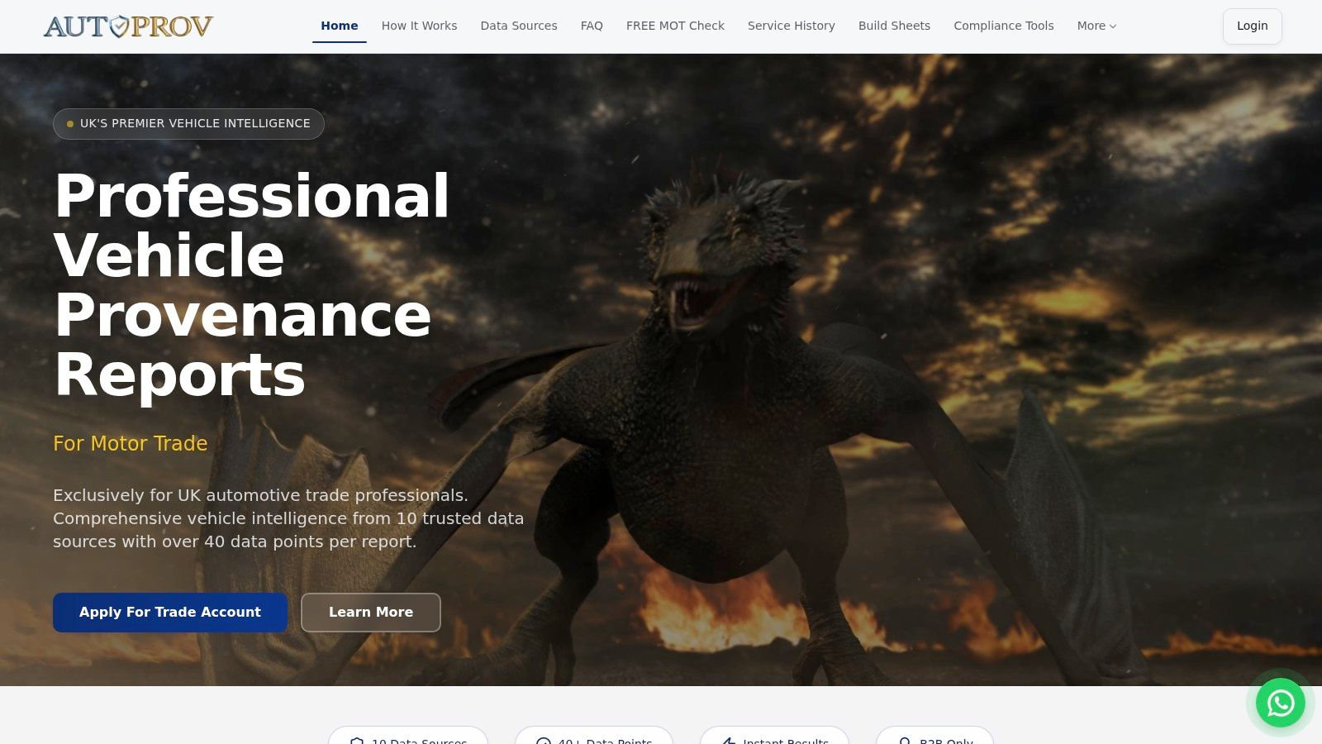
Task: Open the WhatsApp chat bubble
Action: click(x=1281, y=703)
